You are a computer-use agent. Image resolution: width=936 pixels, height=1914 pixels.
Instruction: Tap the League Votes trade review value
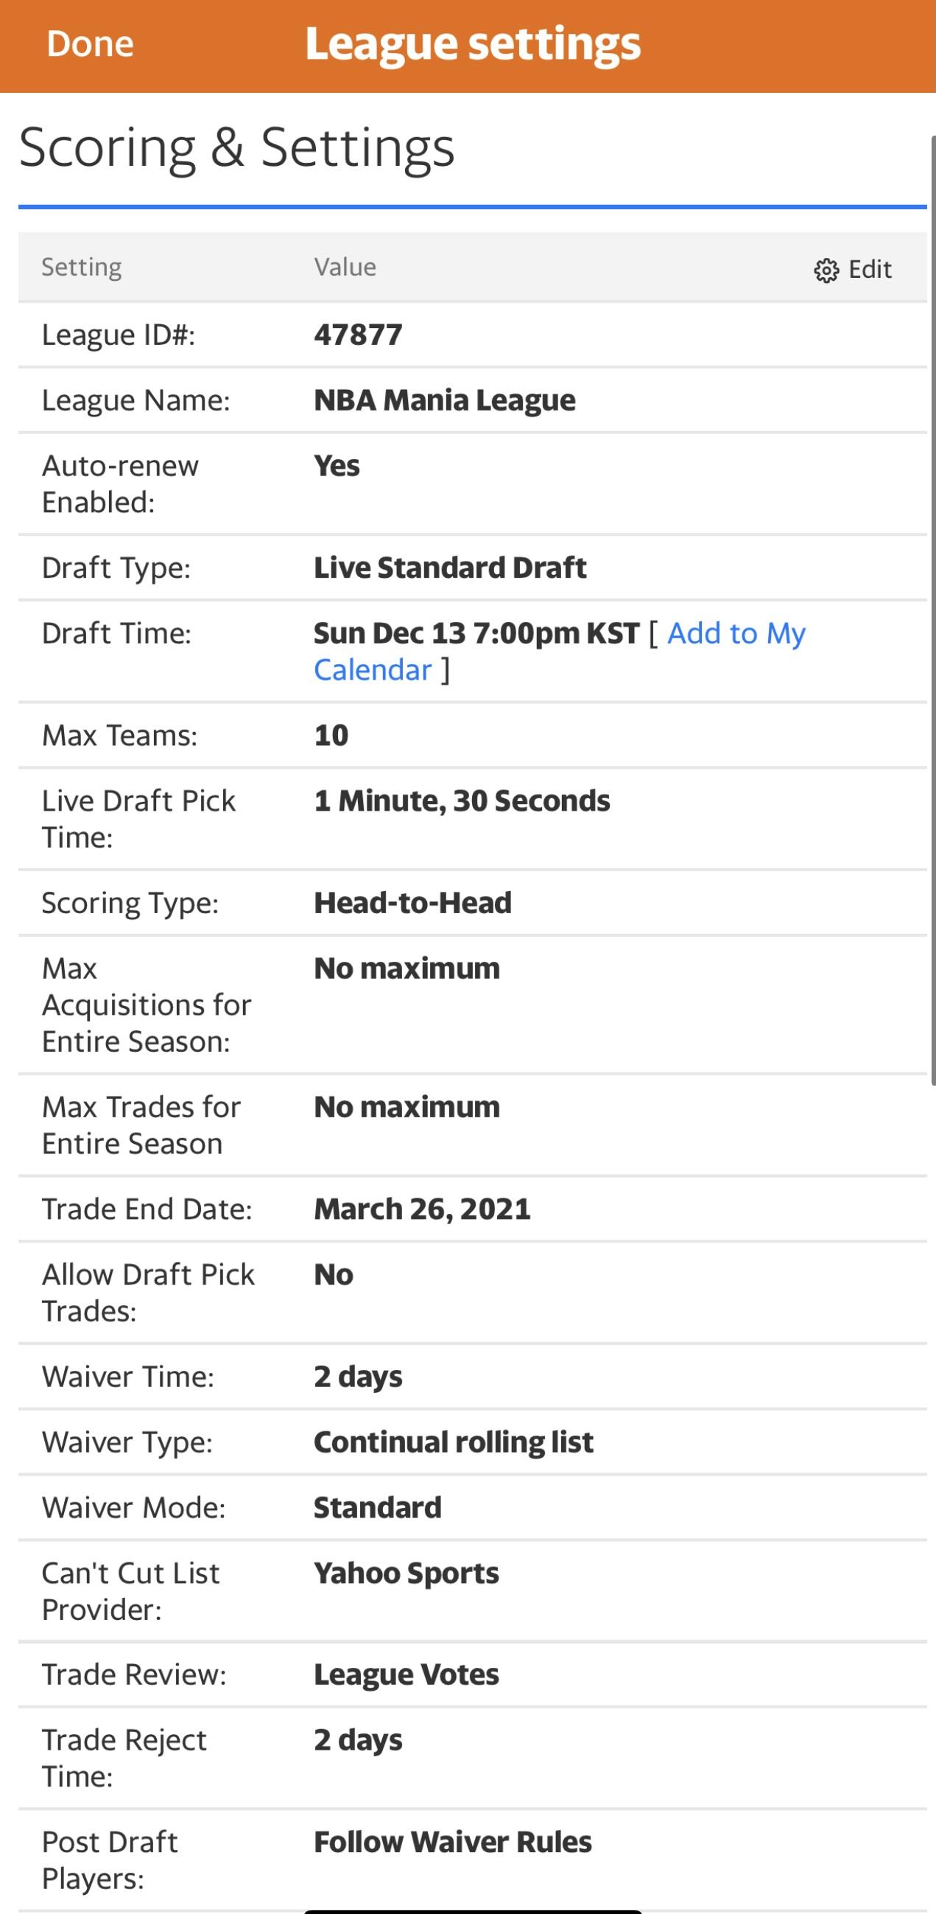406,1674
